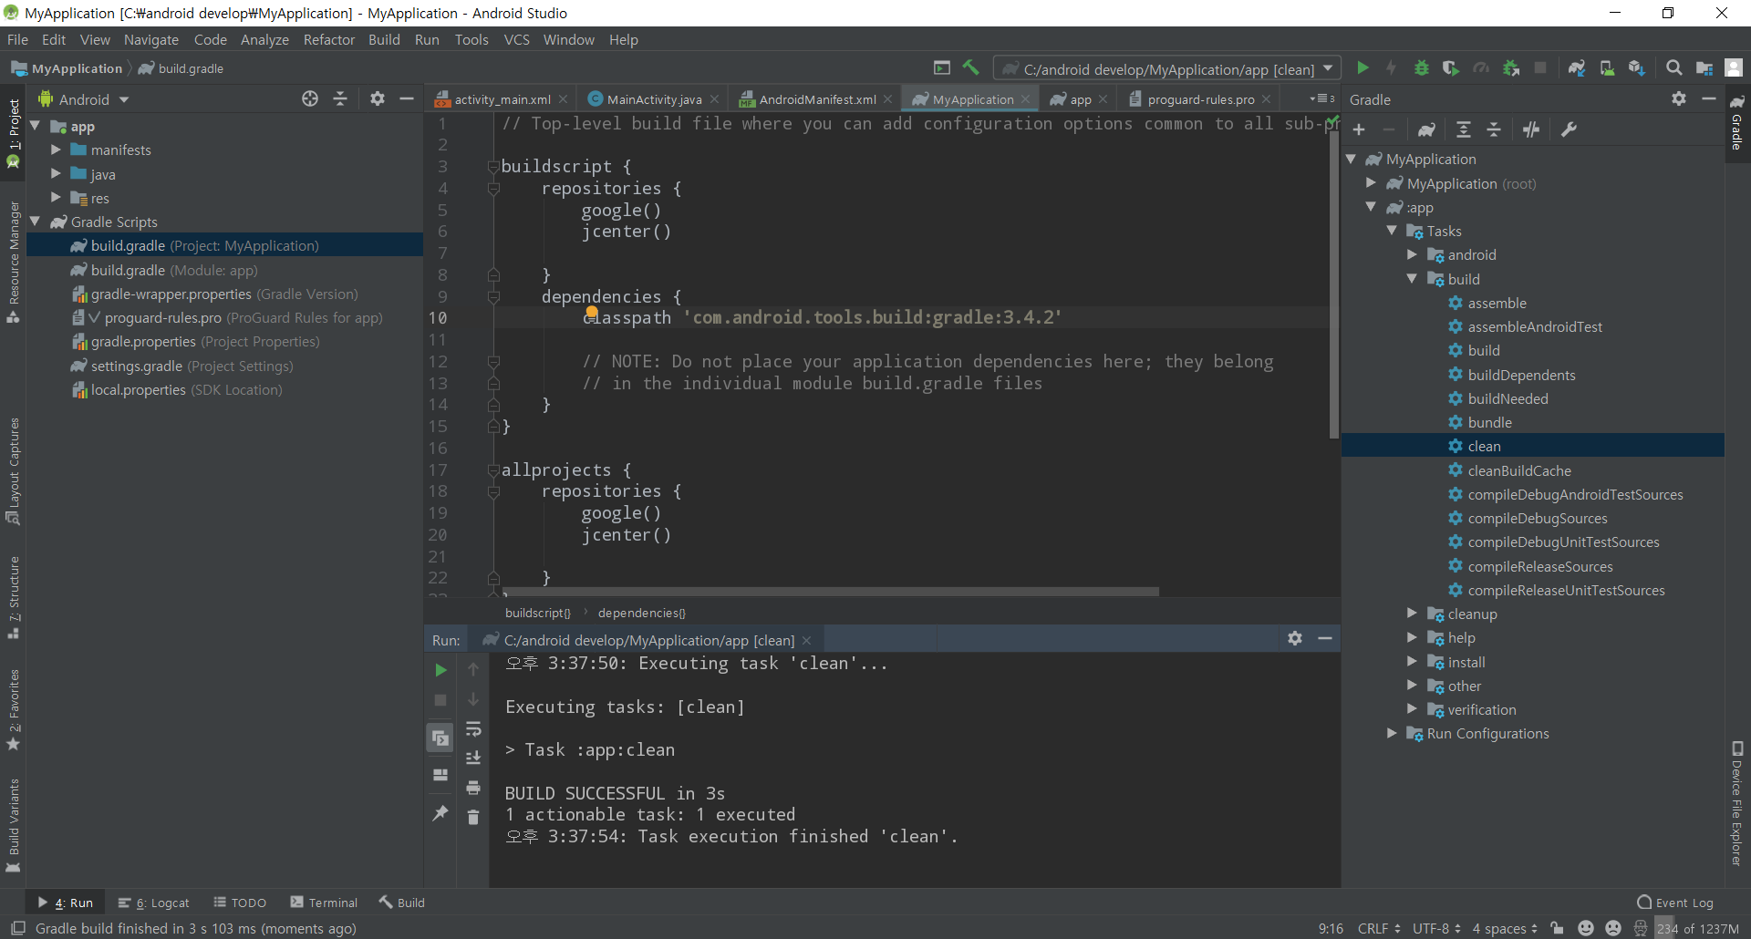This screenshot has height=939, width=1751.
Task: Switch to AndroidManifest.xml tab
Action: click(x=817, y=99)
